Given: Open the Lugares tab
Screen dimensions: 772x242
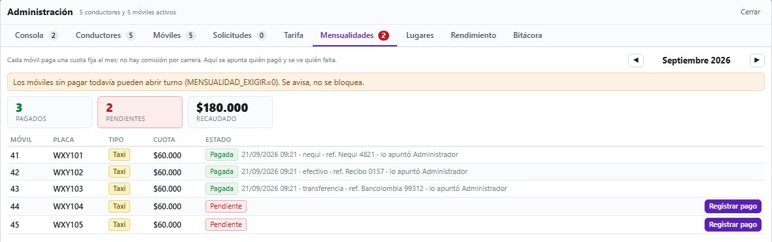Looking at the screenshot, I should pyautogui.click(x=420, y=35).
